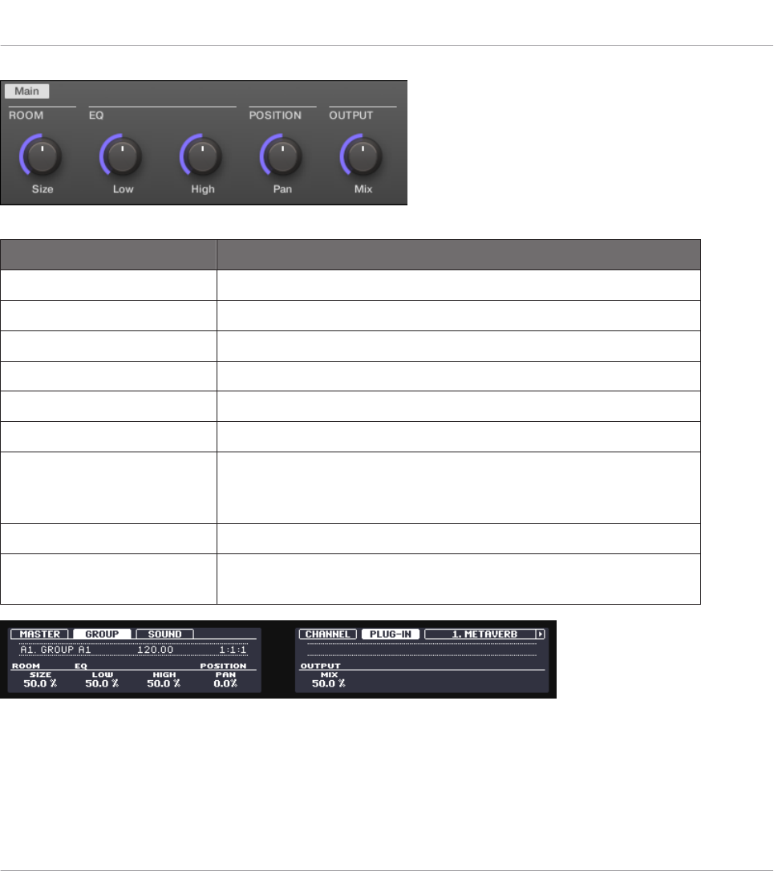Switch to the MASTER tab on display
This screenshot has height=871, width=774.
(x=39, y=634)
